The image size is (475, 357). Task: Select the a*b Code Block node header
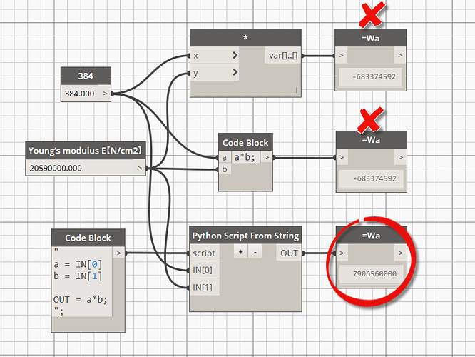[x=245, y=142]
